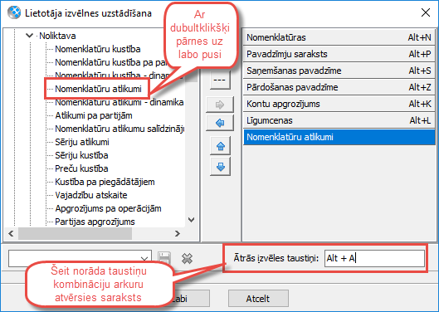The width and height of the screenshot is (439, 312).
Task: Select Sēriju atlikumi tree item
Action: tap(82, 142)
